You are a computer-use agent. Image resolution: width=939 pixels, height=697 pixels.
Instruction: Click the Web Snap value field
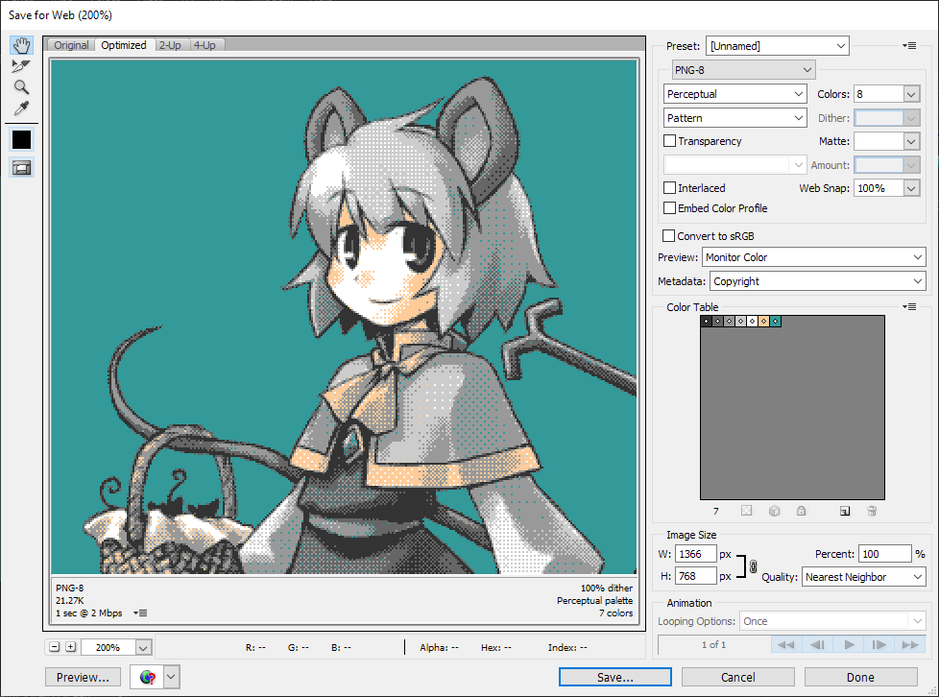(879, 188)
